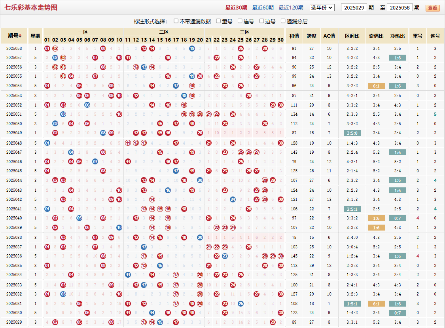Viewport: 445px width, 328px height.
Task: Click blue ball 23 in row 2025036
Action: click(x=225, y=256)
